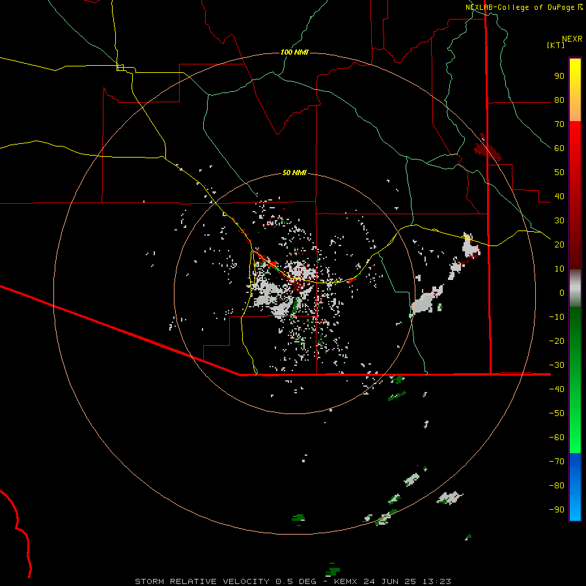
Task: Click the 20 value on velocity scale
Action: (x=559, y=244)
